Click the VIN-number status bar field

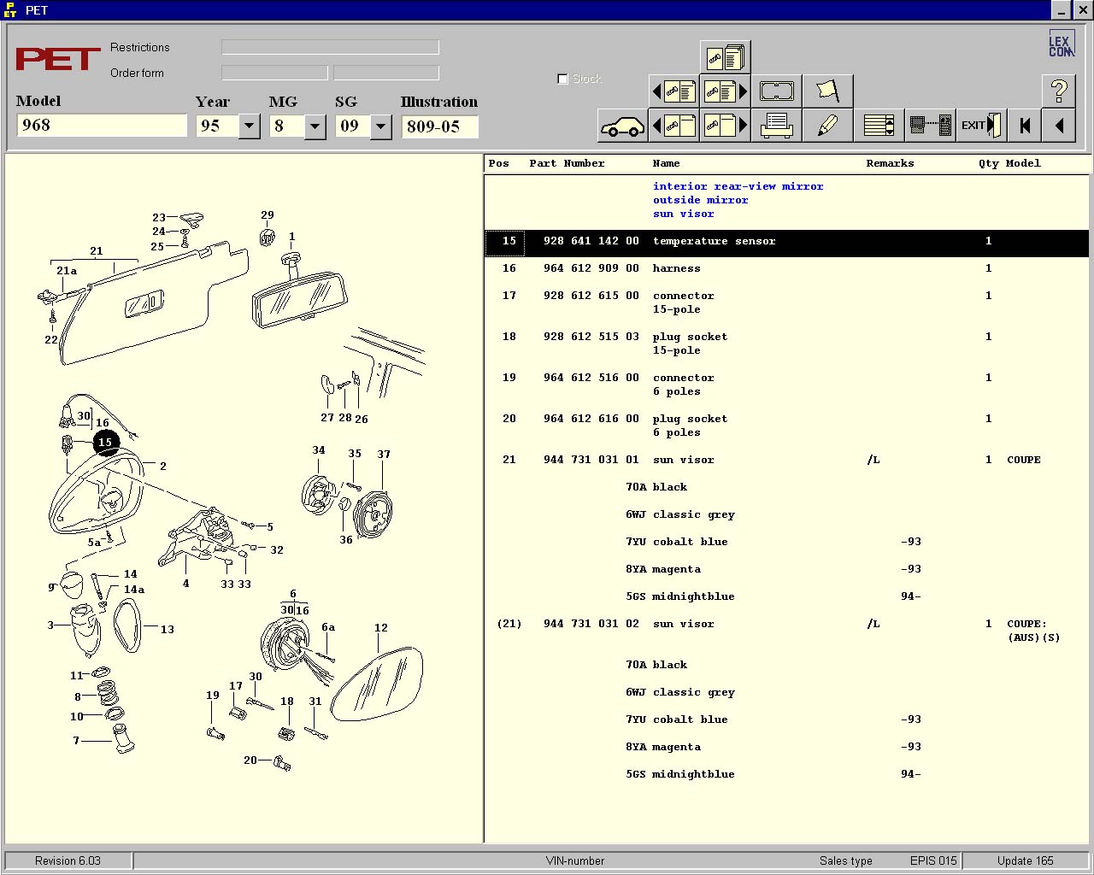[x=575, y=860]
